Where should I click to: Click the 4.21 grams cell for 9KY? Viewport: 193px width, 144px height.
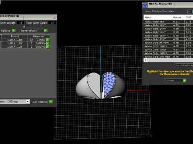coord(178,22)
